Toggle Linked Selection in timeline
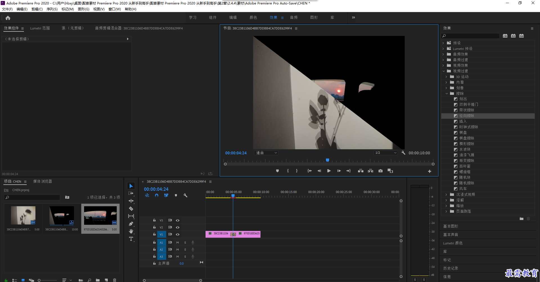This screenshot has height=282, width=540. tap(166, 195)
